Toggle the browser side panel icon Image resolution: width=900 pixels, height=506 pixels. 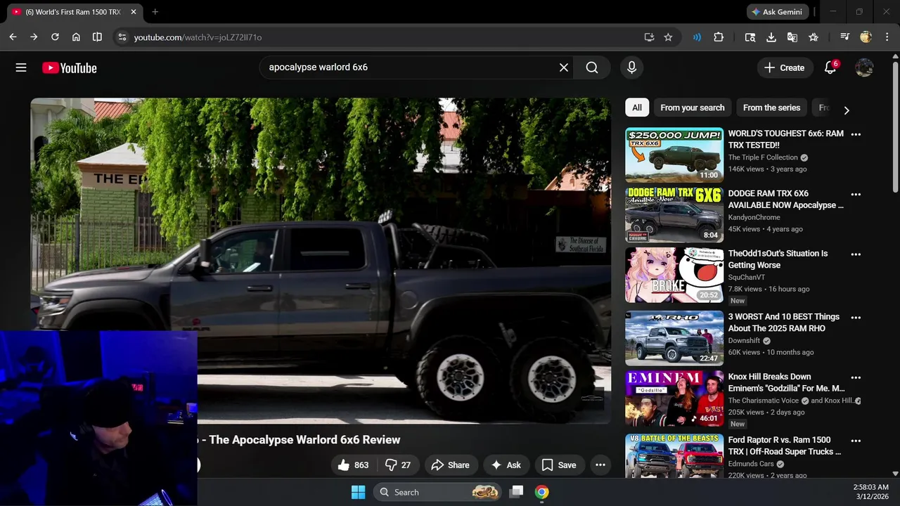97,37
